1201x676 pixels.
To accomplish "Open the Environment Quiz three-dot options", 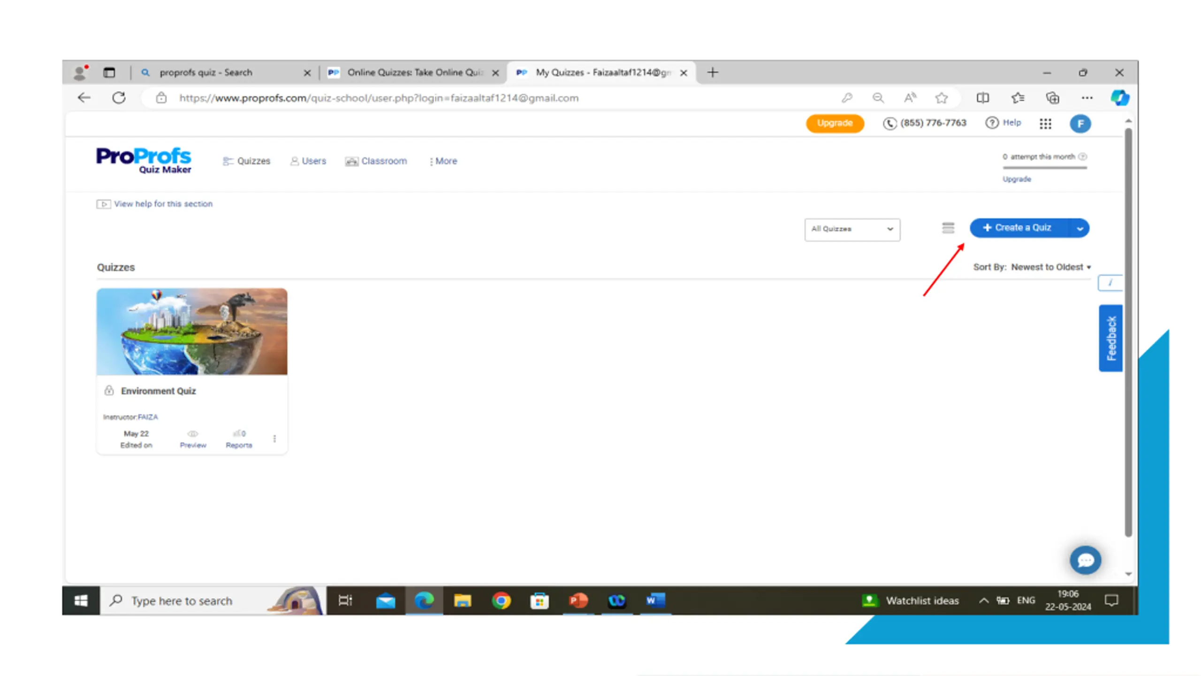I will click(x=274, y=438).
